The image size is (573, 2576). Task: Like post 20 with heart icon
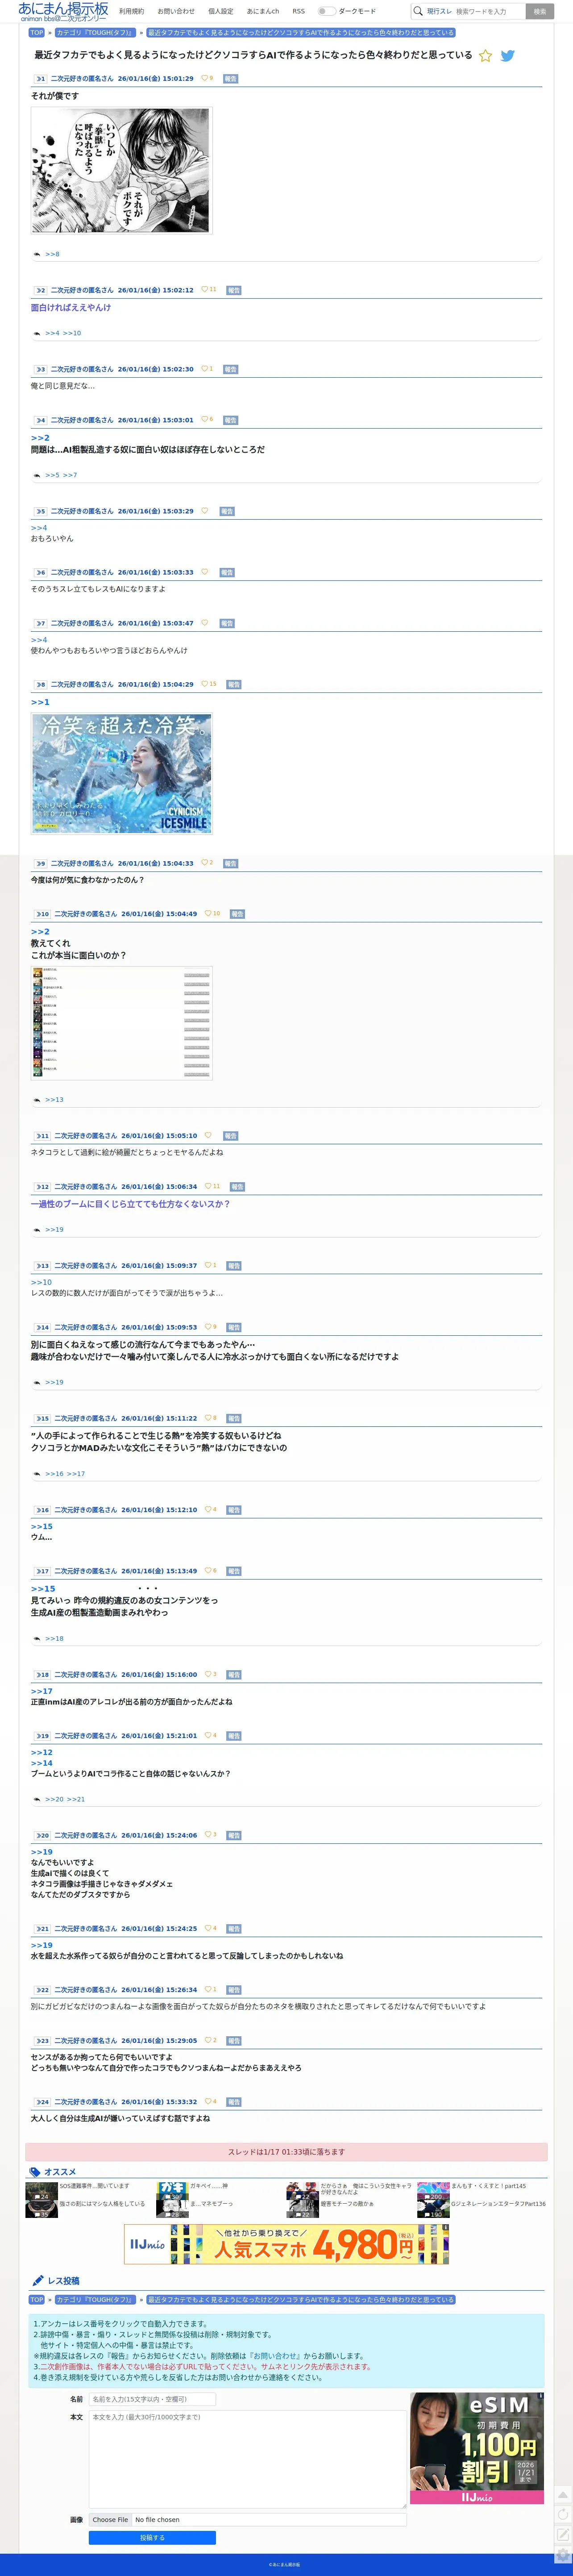tap(208, 1835)
